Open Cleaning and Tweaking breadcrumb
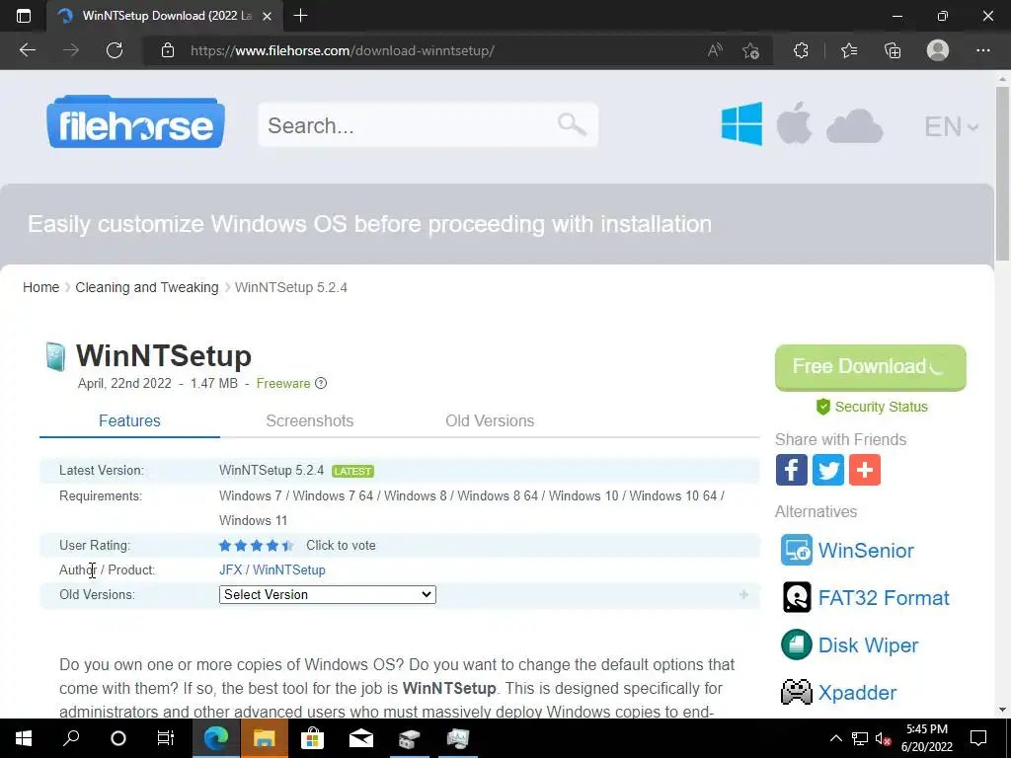Image resolution: width=1011 pixels, height=758 pixels. click(147, 287)
